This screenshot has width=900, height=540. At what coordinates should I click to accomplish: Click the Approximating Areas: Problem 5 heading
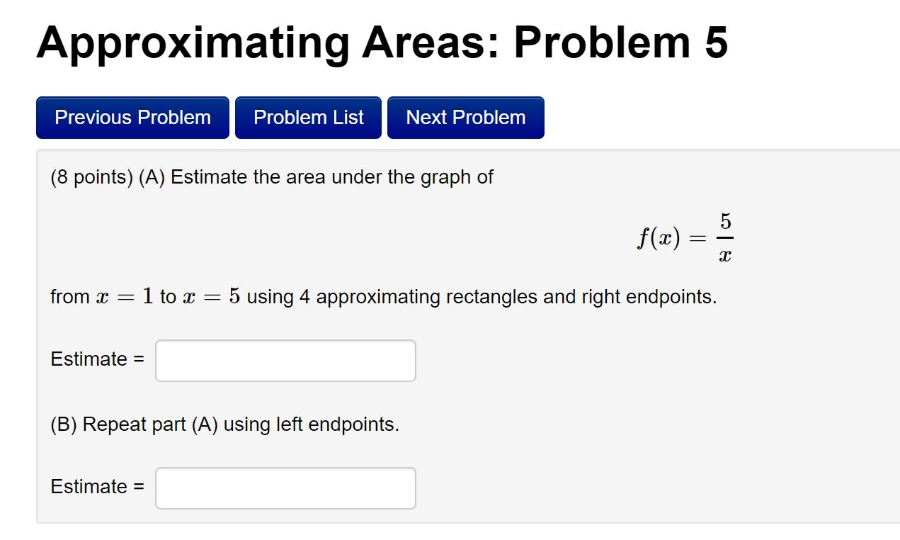382,43
